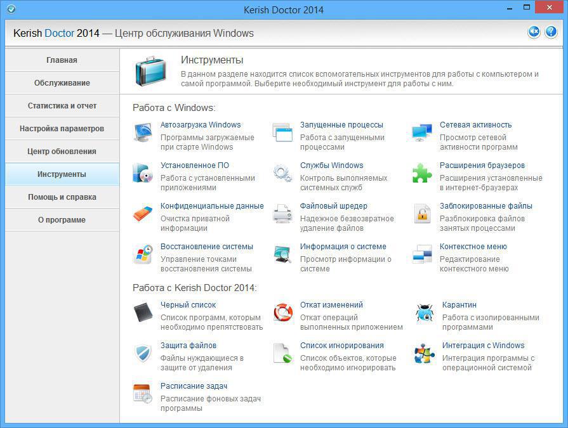Click the eraser icon for confidential data
568x428 pixels.
(143, 214)
